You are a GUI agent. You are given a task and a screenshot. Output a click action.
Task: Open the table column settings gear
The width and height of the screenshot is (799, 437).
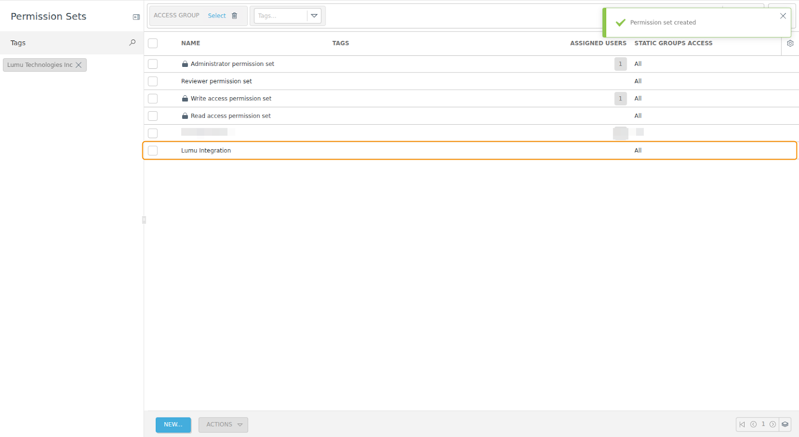(x=790, y=43)
